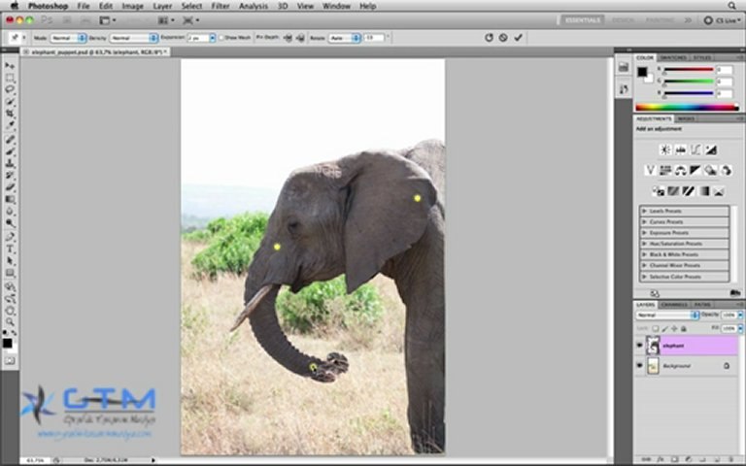Image resolution: width=746 pixels, height=466 pixels.
Task: Move pin forward with Pin Depth icon
Action: pyautogui.click(x=288, y=38)
